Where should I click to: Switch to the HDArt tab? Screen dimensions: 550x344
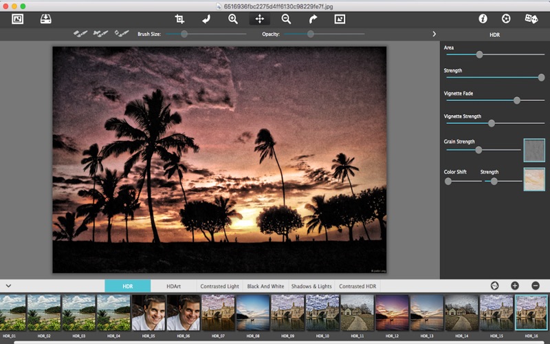click(173, 286)
